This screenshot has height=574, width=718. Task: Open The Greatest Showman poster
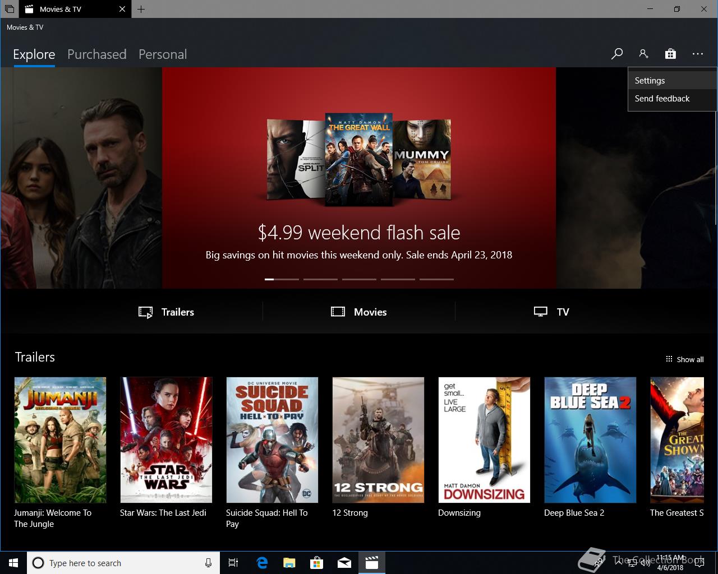coord(677,440)
